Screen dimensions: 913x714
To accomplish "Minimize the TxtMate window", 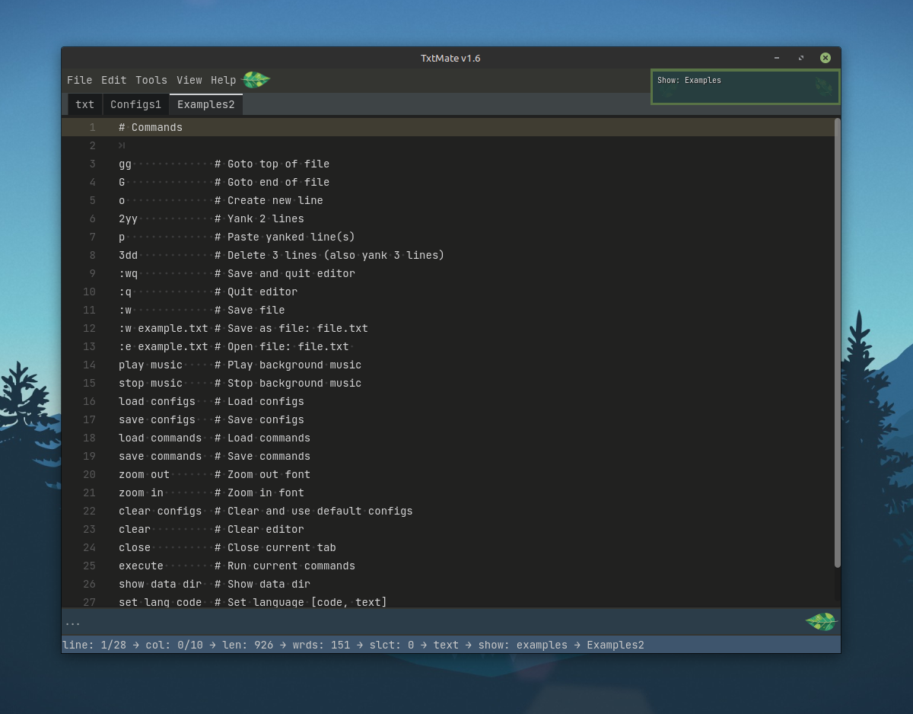I will [776, 58].
